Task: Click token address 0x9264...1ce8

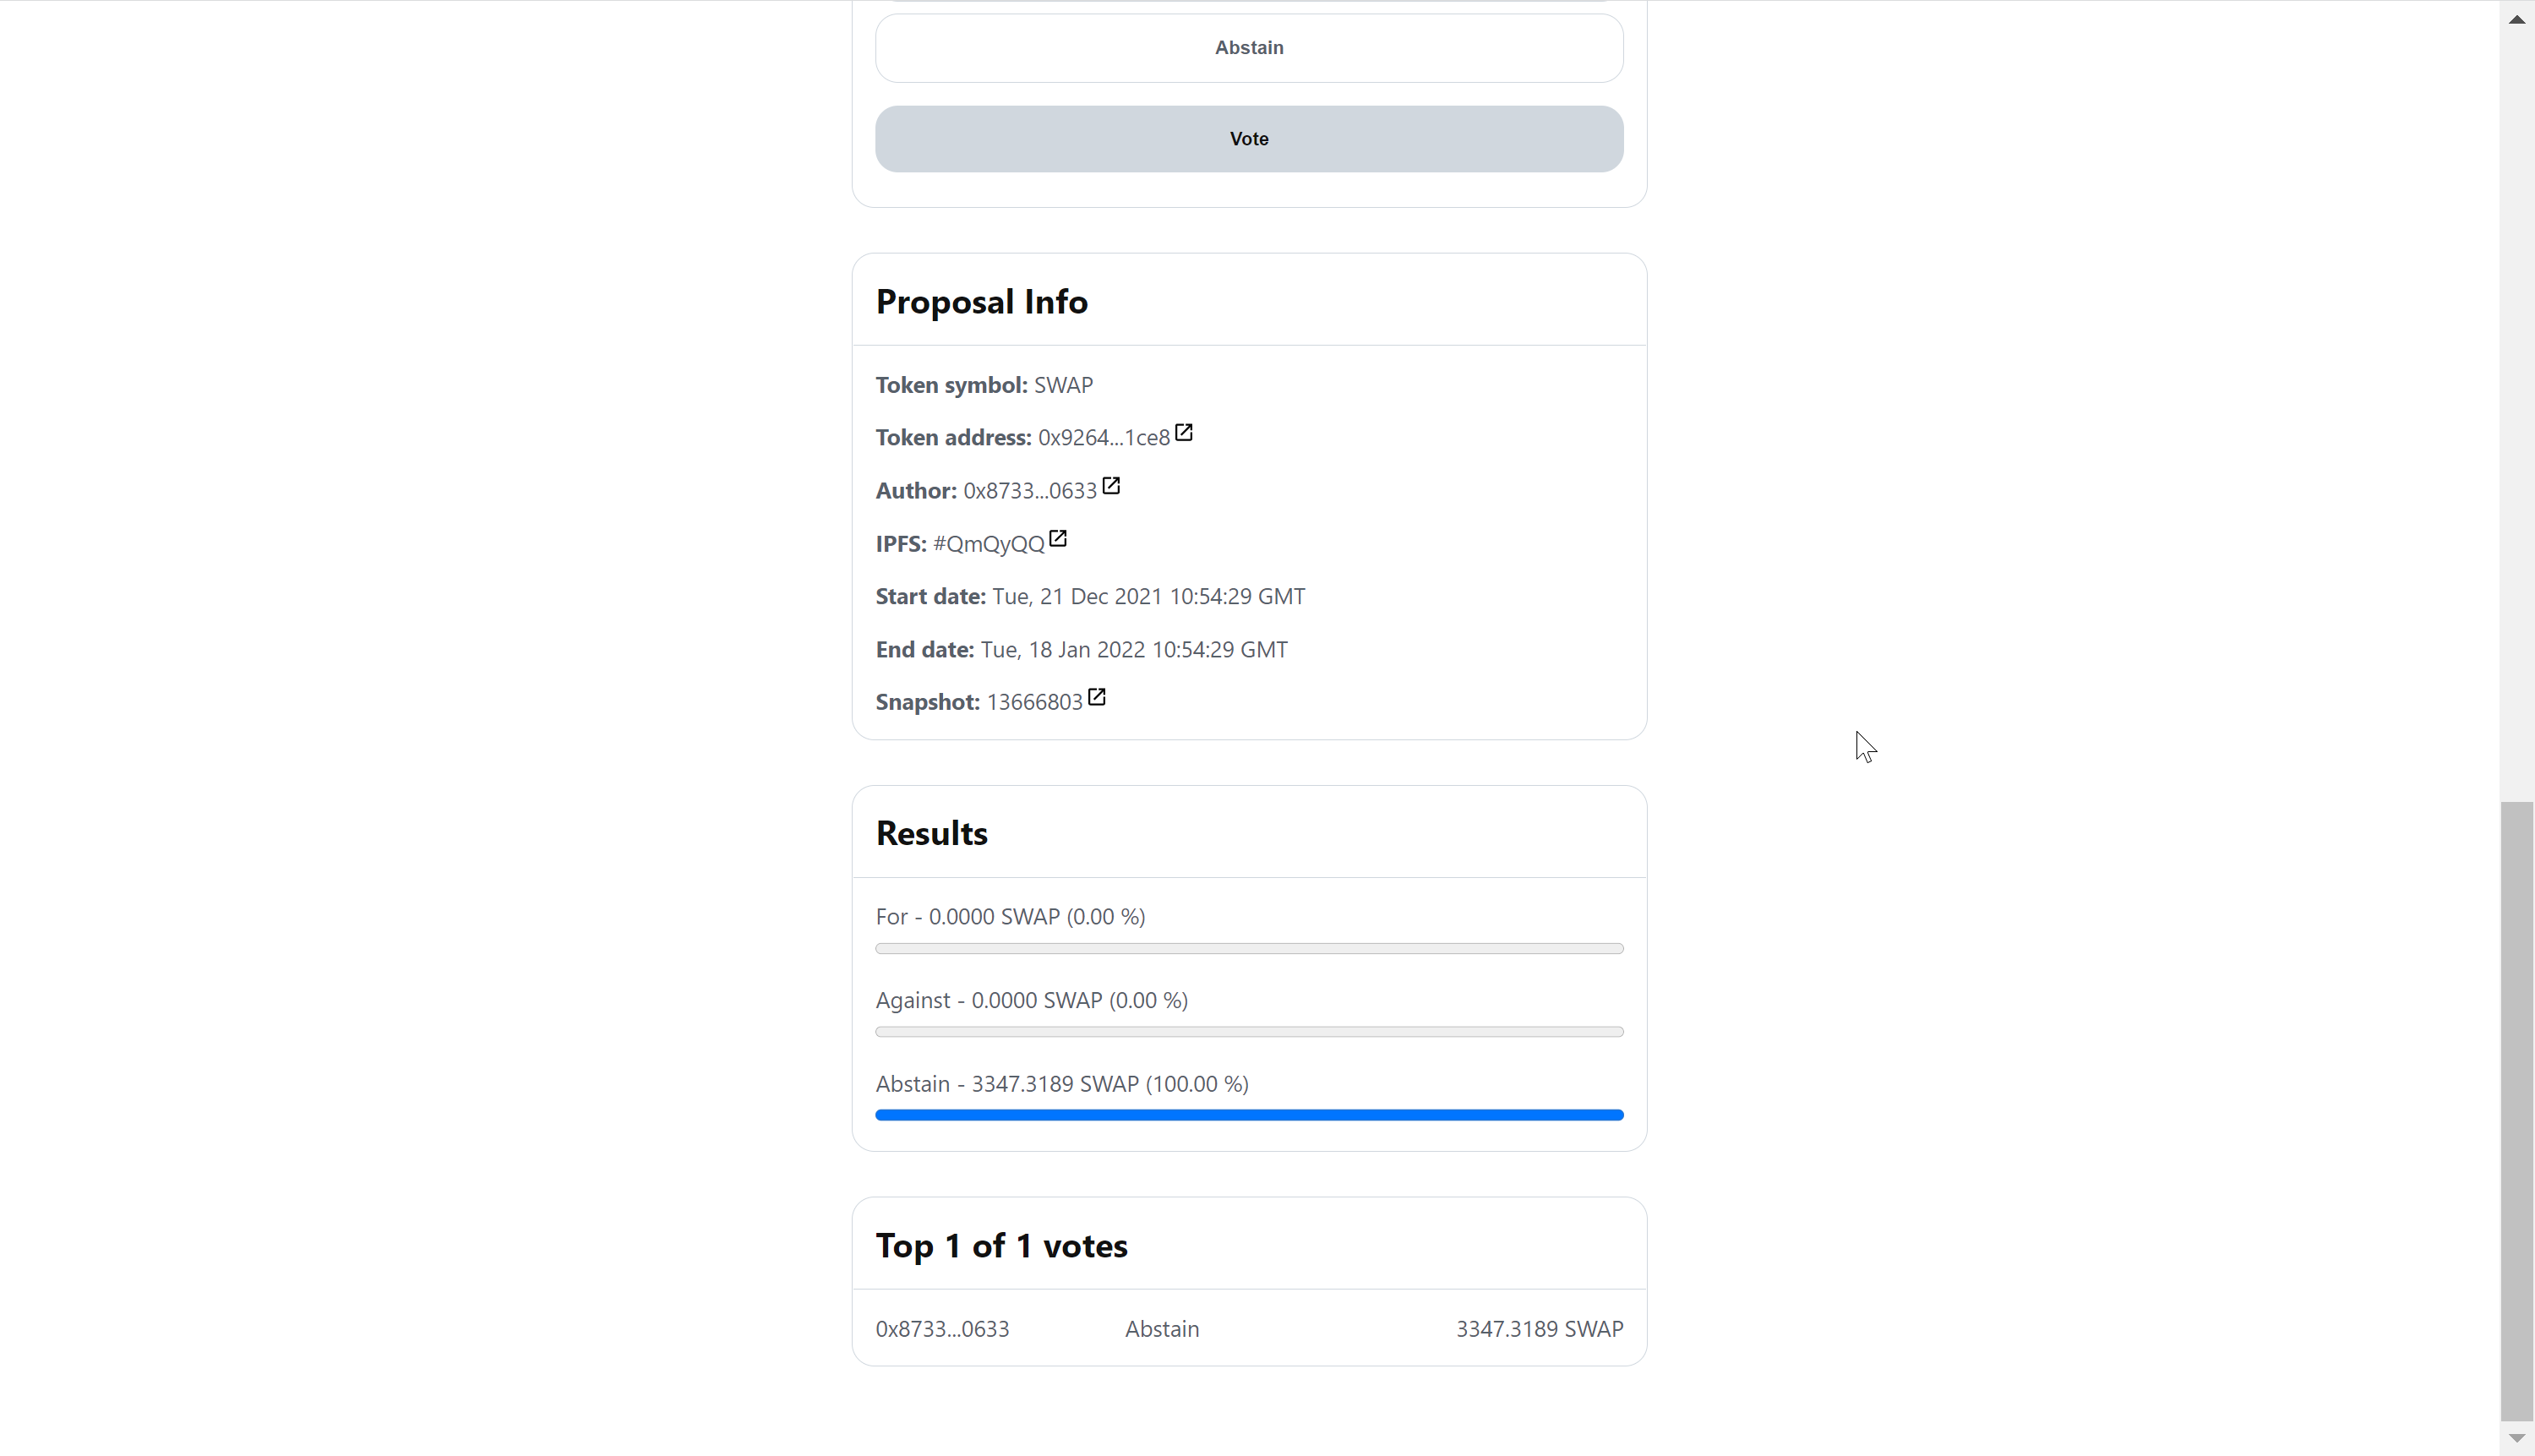Action: 1103,438
